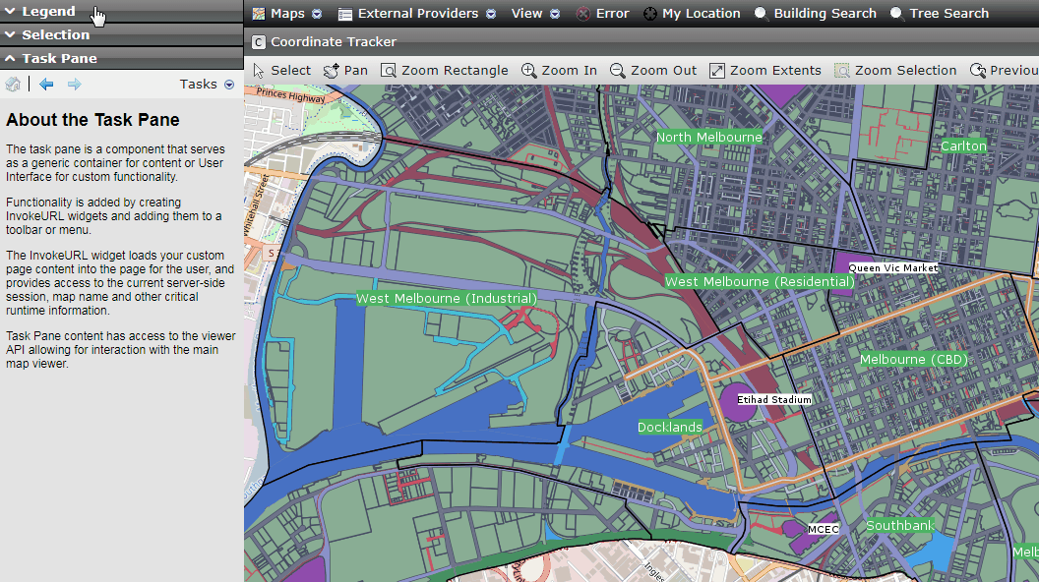Open the Tasks dropdown menu
This screenshot has width=1039, height=582.
point(207,84)
